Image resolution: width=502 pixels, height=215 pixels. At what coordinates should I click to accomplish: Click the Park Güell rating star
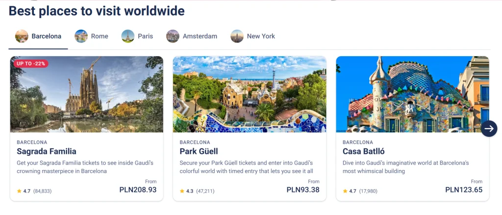click(x=182, y=191)
